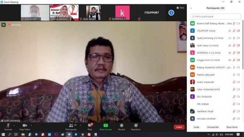Show hidden icons chevron in system tray
Screen dimensions: 244x137
209,135
